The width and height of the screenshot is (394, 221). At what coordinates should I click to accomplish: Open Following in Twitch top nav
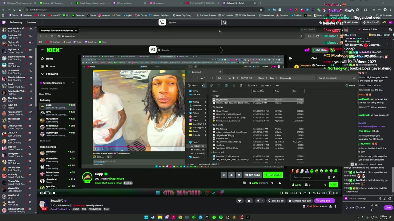(x=16, y=22)
